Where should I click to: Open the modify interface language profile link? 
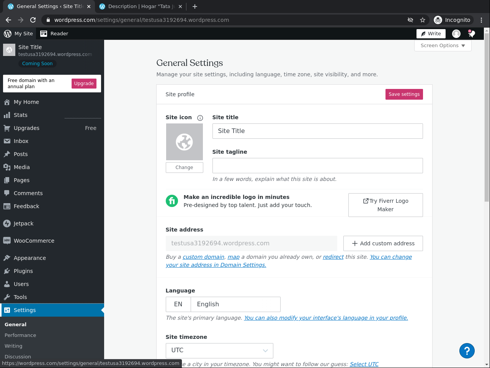click(x=326, y=318)
